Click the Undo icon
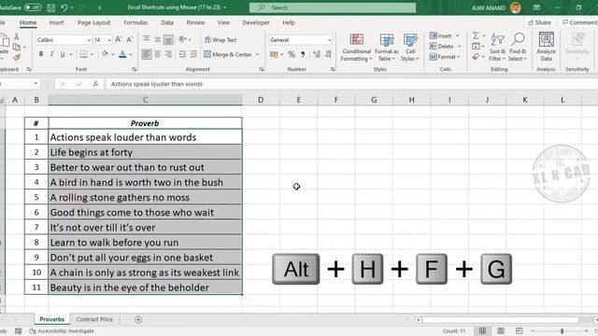Image resolution: width=598 pixels, height=336 pixels. (64, 7)
